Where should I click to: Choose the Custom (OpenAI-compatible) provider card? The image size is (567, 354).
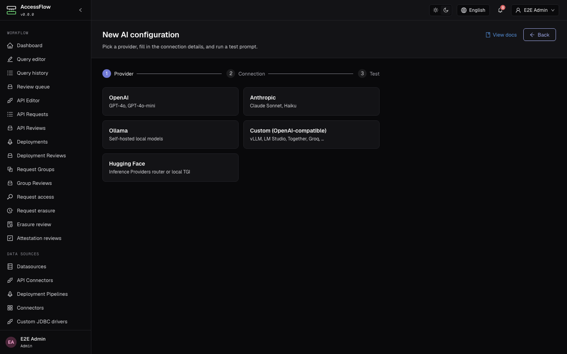311,135
